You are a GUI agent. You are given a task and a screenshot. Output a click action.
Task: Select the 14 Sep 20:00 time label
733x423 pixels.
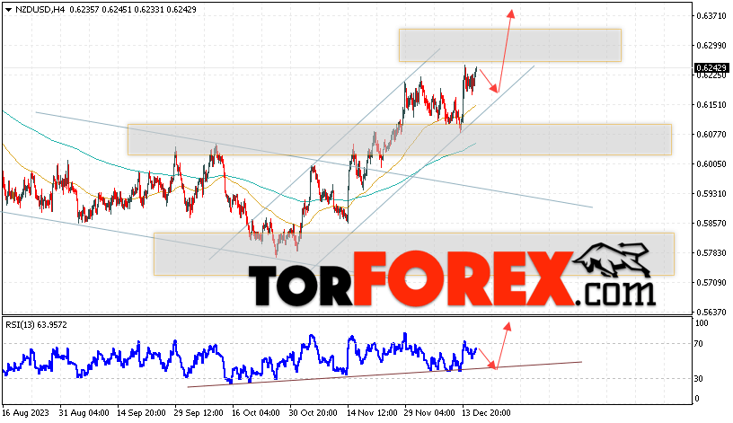141,413
